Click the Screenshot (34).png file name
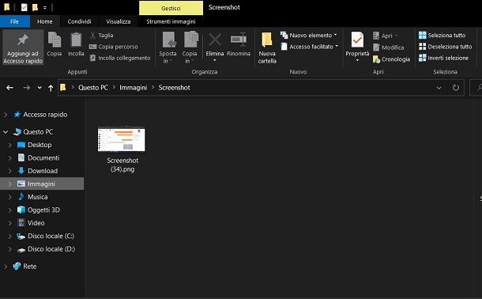 (122, 165)
